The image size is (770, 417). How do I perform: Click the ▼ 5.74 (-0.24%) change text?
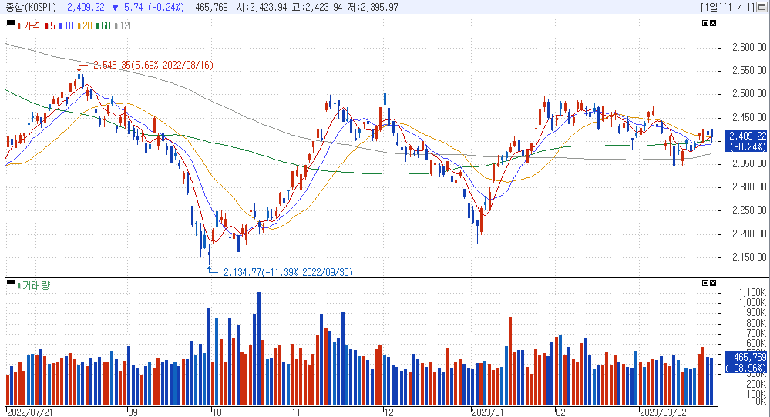pyautogui.click(x=148, y=8)
